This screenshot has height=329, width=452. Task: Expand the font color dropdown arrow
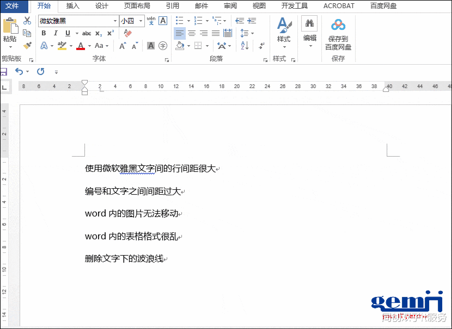pos(89,46)
